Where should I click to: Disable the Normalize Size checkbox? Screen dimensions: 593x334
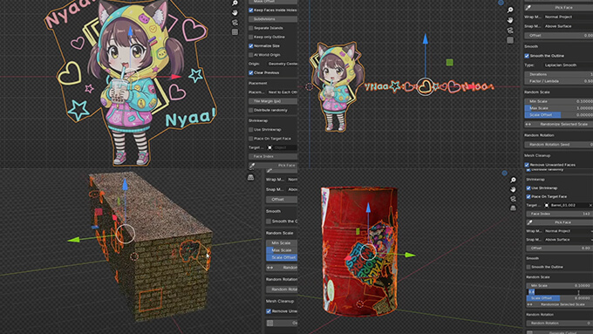[251, 45]
